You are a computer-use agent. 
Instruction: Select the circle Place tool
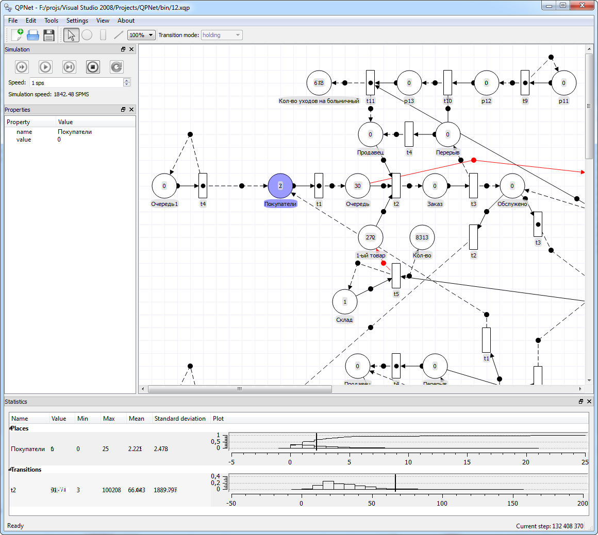point(87,35)
